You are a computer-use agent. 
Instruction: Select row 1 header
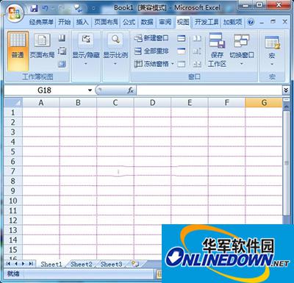pyautogui.click(x=13, y=112)
